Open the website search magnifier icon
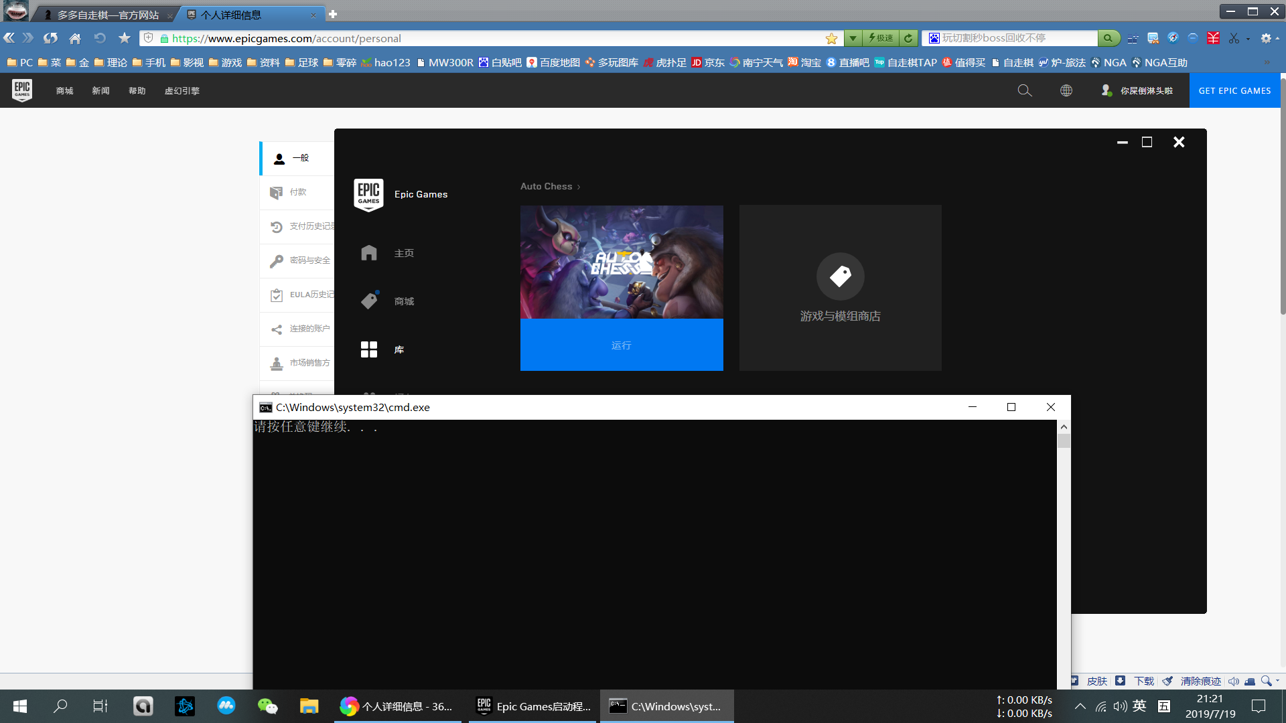 [1025, 90]
